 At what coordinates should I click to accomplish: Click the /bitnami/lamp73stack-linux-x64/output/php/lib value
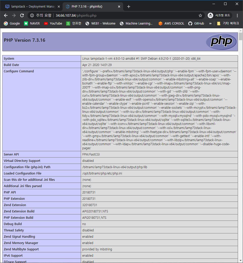coord(115,167)
